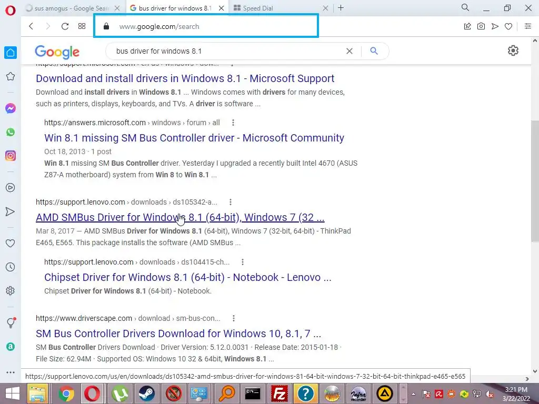This screenshot has height=404, width=539.
Task: Close the sus amogus tab
Action: click(117, 8)
